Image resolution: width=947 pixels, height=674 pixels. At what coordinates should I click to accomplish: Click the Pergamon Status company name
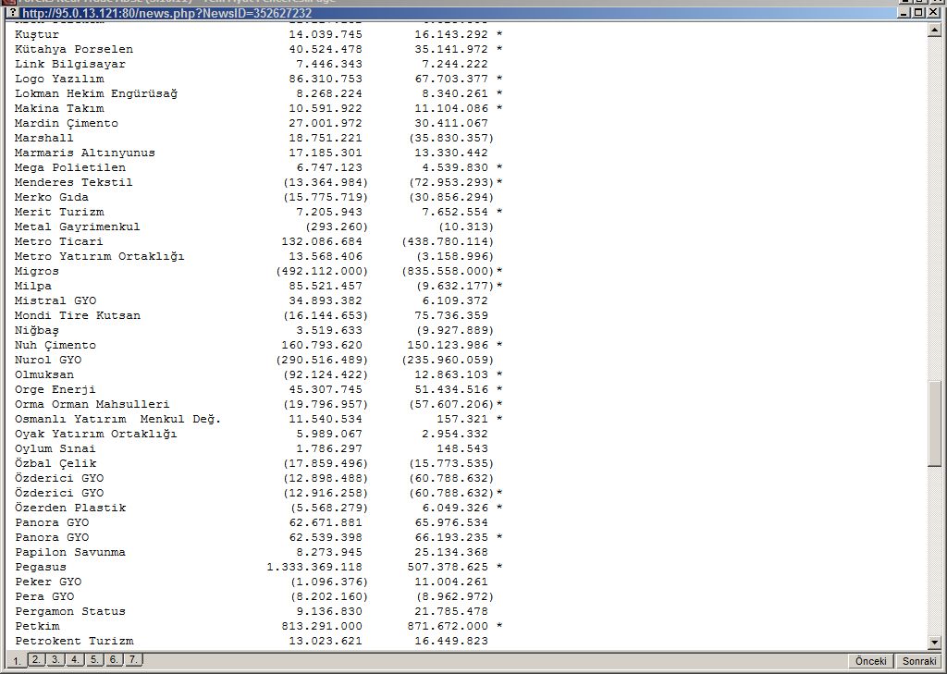point(70,611)
